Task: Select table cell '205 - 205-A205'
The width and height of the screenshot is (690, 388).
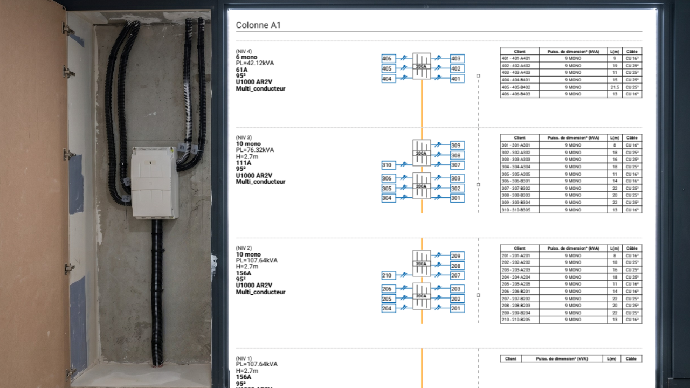Action: pos(520,284)
